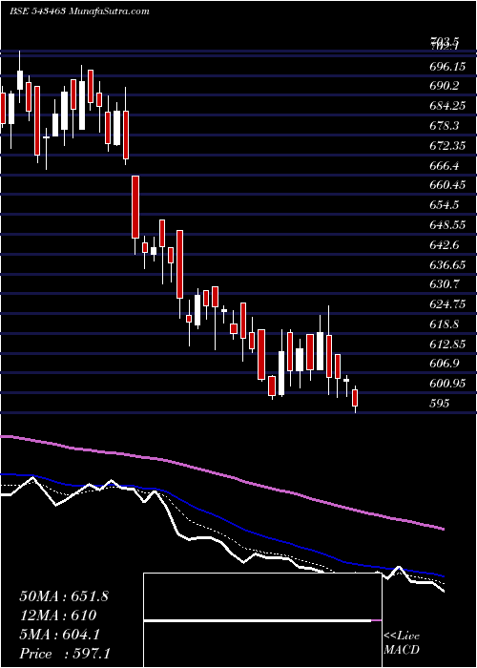477x668 pixels.
Task: Select the 636.65 price axis label
Action: (x=447, y=265)
